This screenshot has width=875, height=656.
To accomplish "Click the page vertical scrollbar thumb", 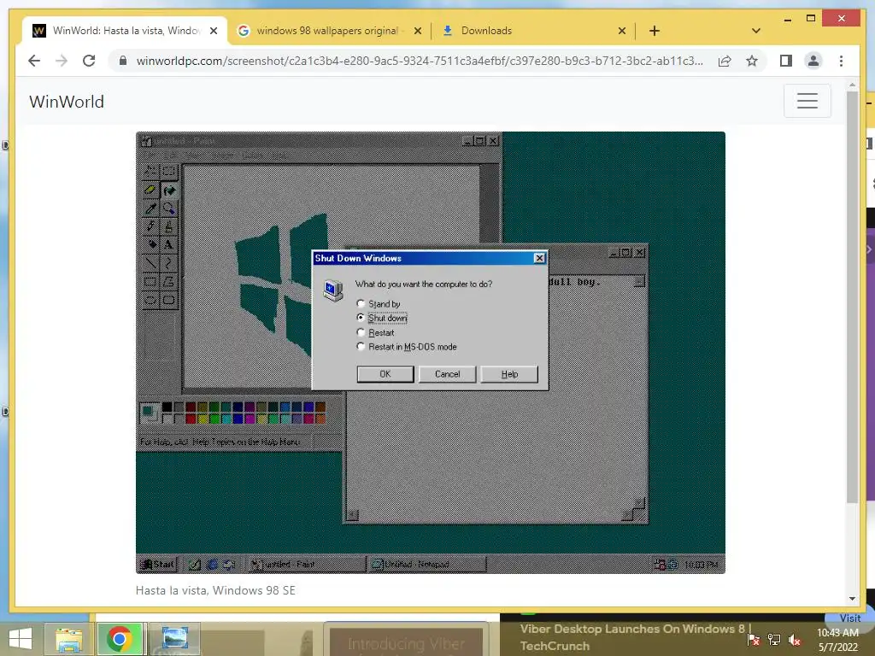I will 852,296.
